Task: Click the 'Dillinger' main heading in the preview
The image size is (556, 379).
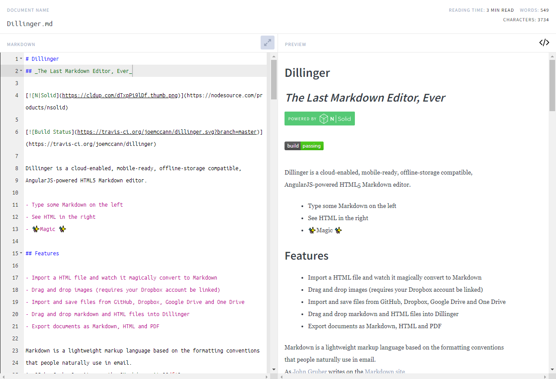Action: [307, 73]
